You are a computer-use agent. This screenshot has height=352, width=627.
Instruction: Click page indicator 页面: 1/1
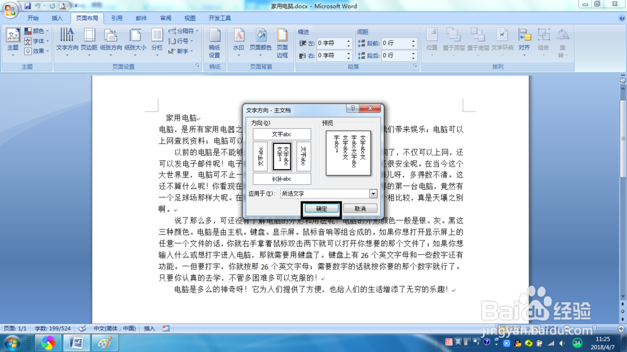tap(15, 328)
